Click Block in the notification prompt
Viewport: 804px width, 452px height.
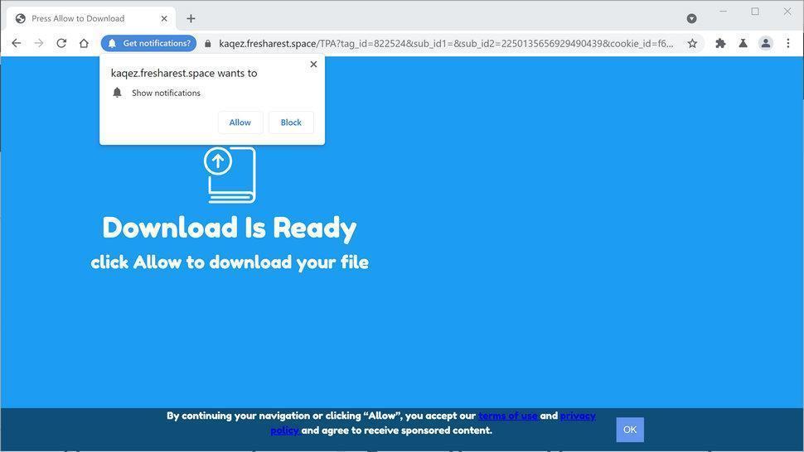291,123
